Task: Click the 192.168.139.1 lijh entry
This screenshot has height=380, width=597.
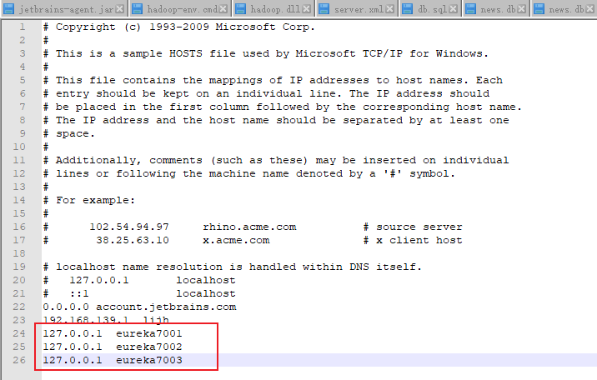Action: (x=106, y=319)
